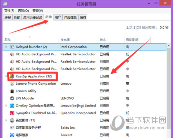Click the 已启用 status of Lenovo Utility
This screenshot has width=174, height=138.
(104, 91)
